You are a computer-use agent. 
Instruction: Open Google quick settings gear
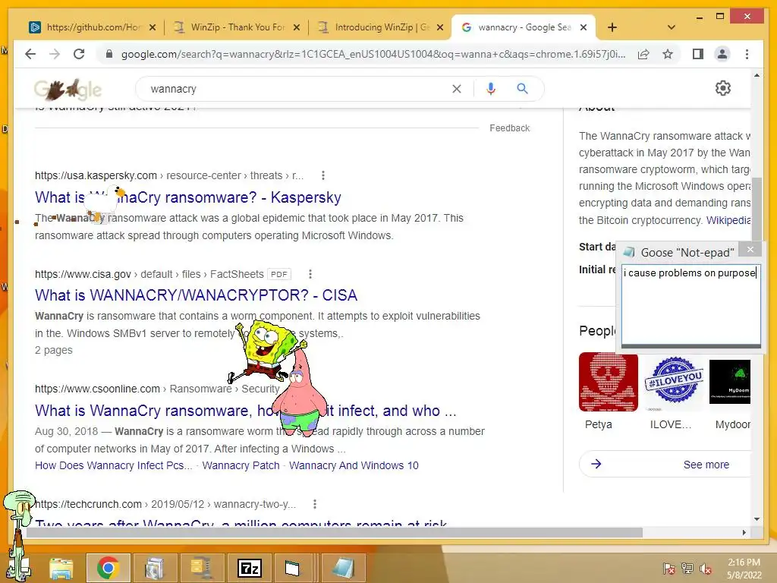tap(723, 88)
